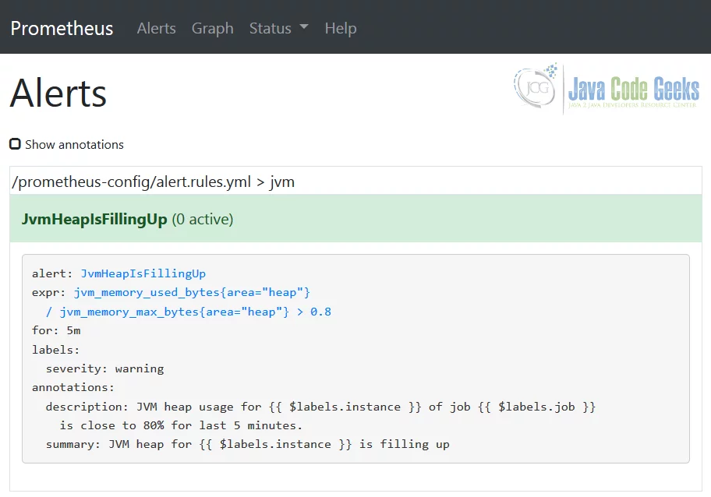This screenshot has height=497, width=711.
Task: Click the description annotation text line
Action: pyautogui.click(x=320, y=407)
